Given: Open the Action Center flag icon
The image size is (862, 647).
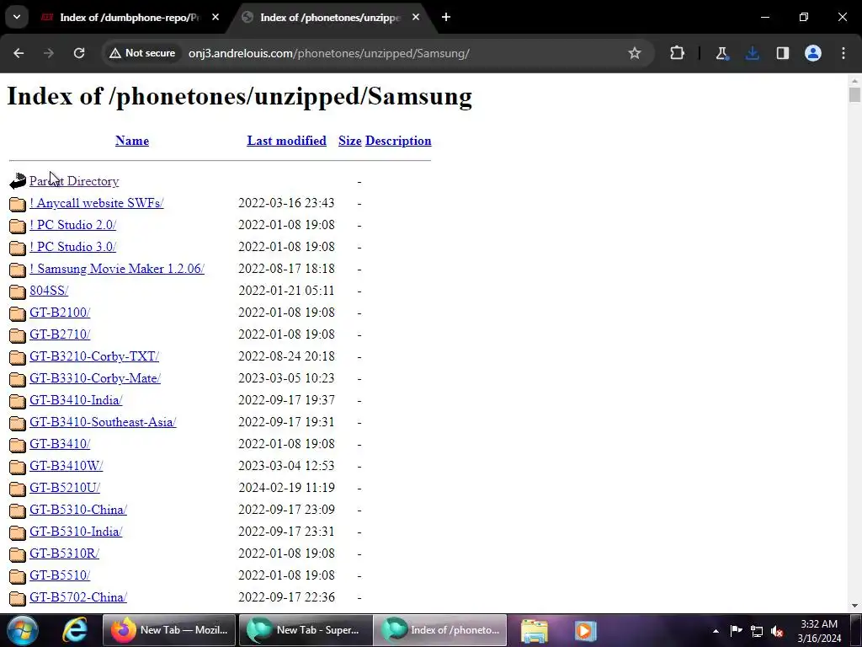Looking at the screenshot, I should coord(736,631).
